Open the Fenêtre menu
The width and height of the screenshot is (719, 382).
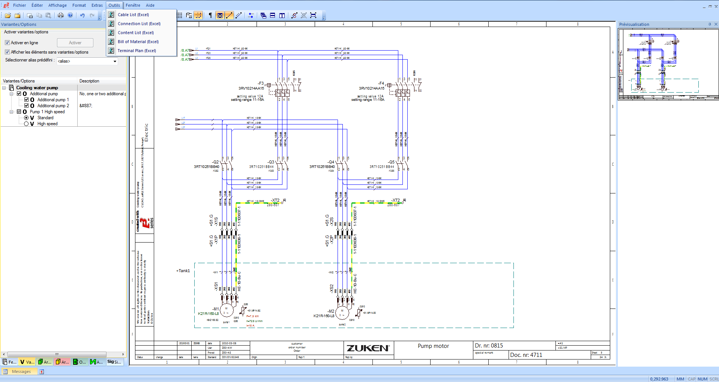tap(133, 5)
